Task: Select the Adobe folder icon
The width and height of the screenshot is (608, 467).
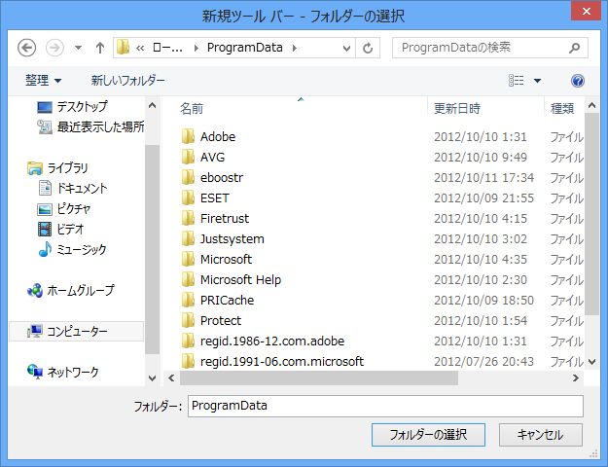Action: click(x=189, y=137)
